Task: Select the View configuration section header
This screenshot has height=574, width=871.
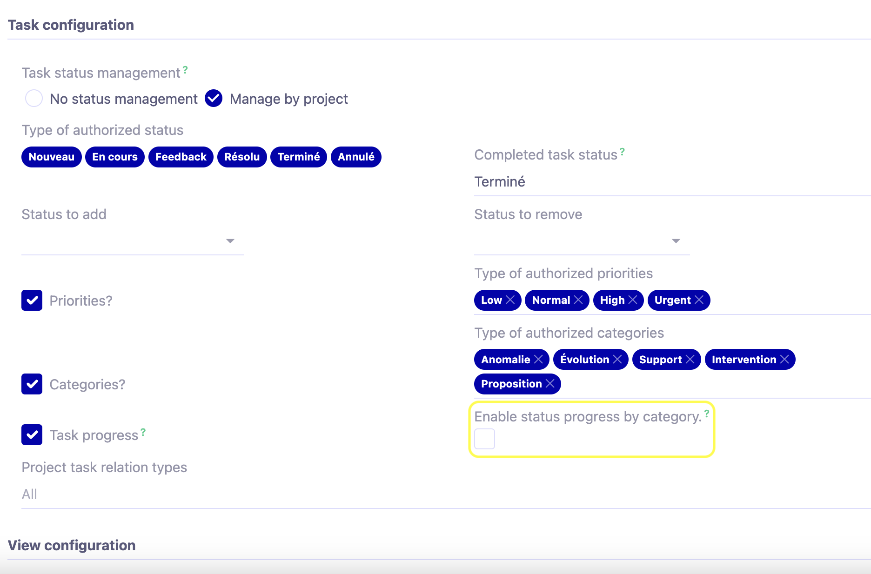Action: tap(72, 545)
